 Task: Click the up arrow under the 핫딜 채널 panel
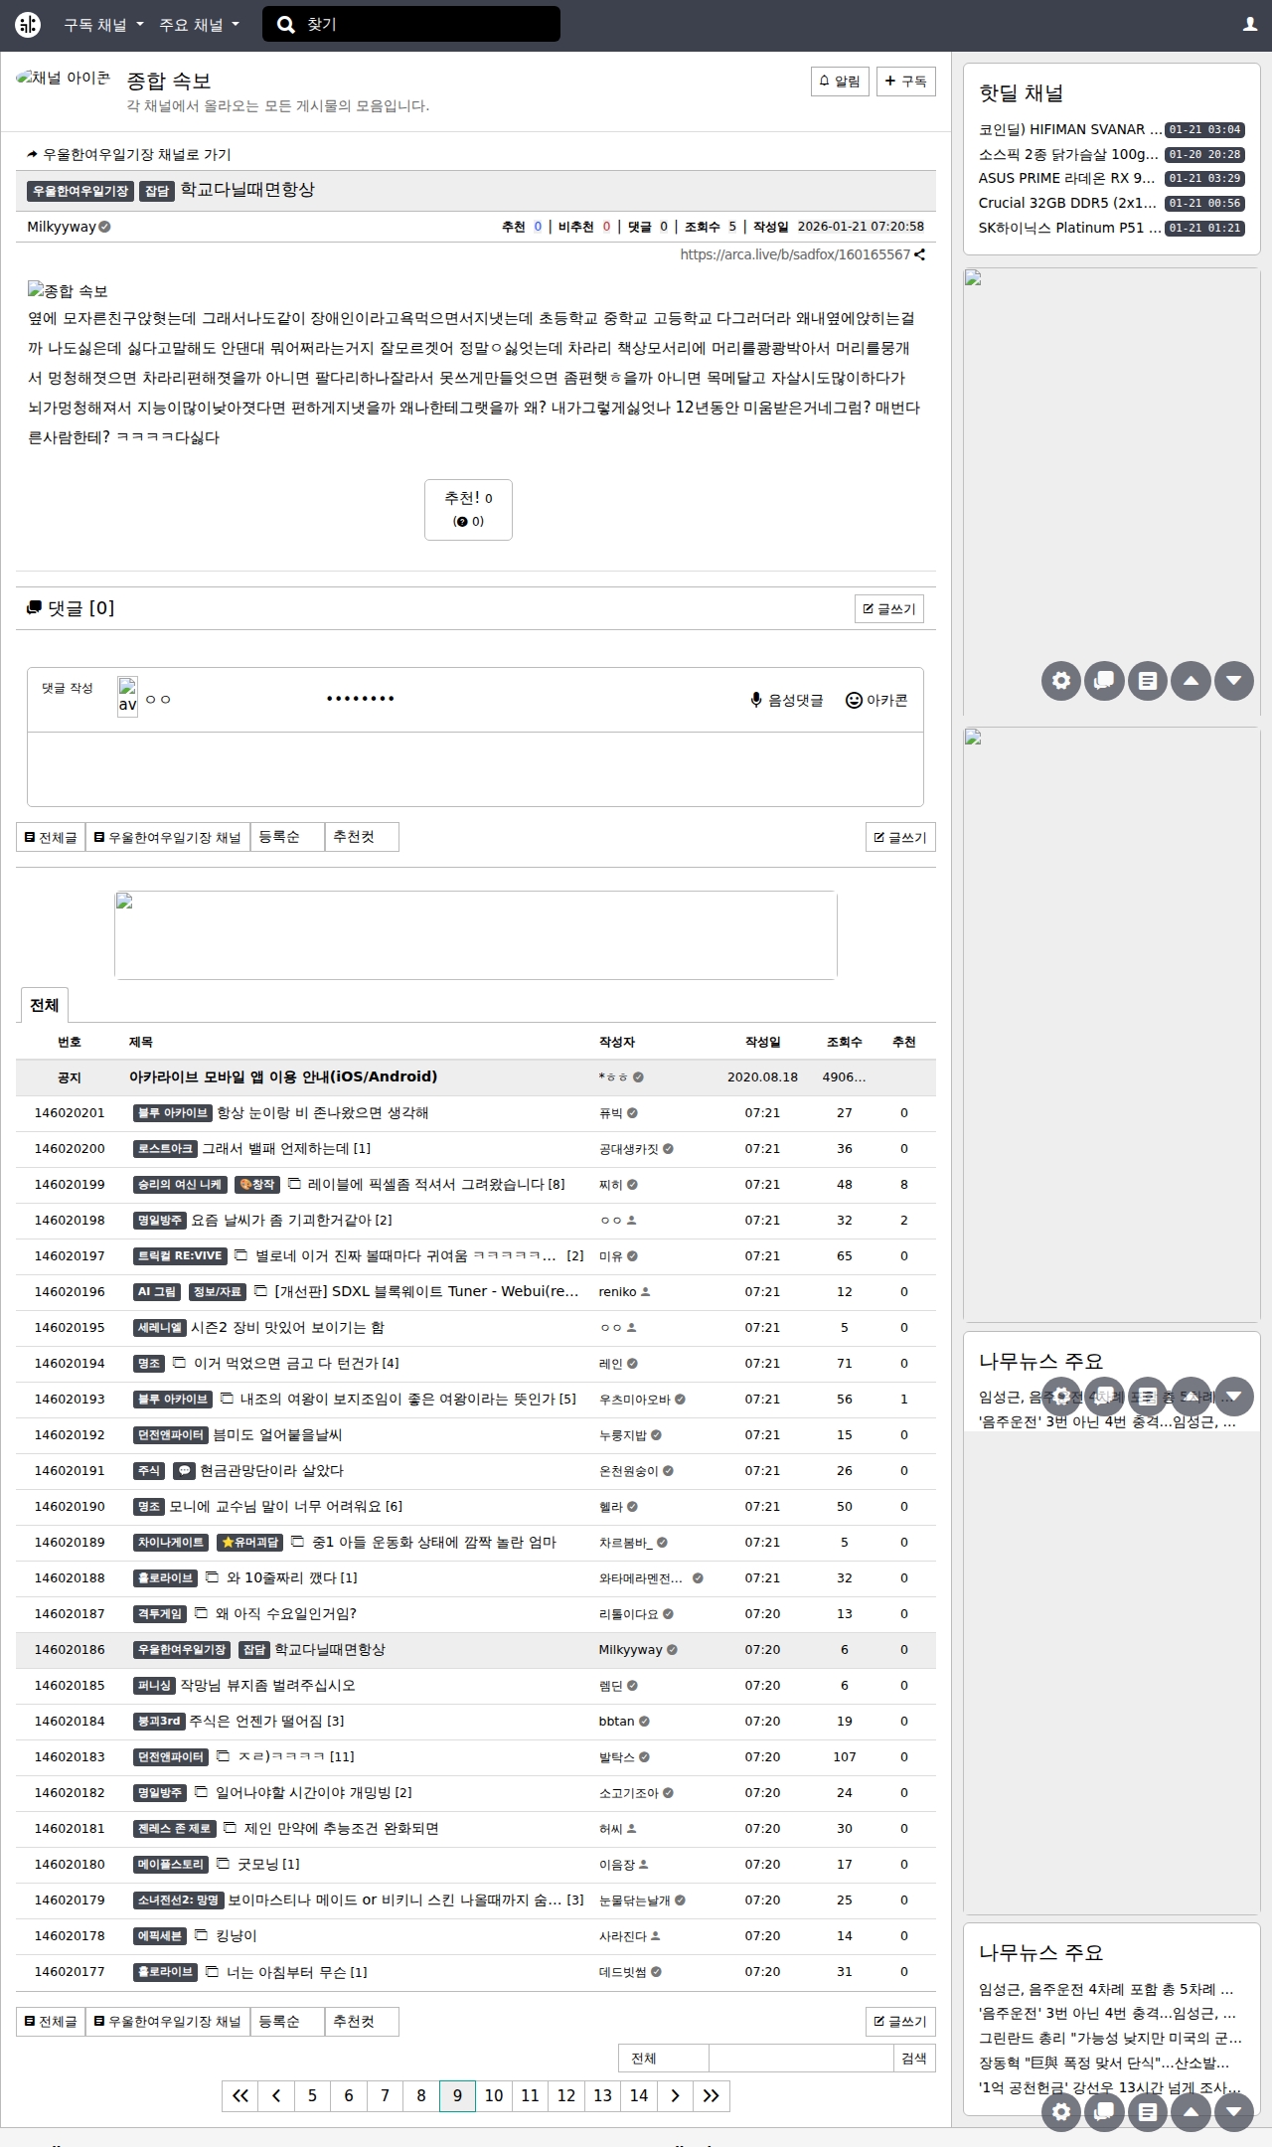click(x=1191, y=681)
